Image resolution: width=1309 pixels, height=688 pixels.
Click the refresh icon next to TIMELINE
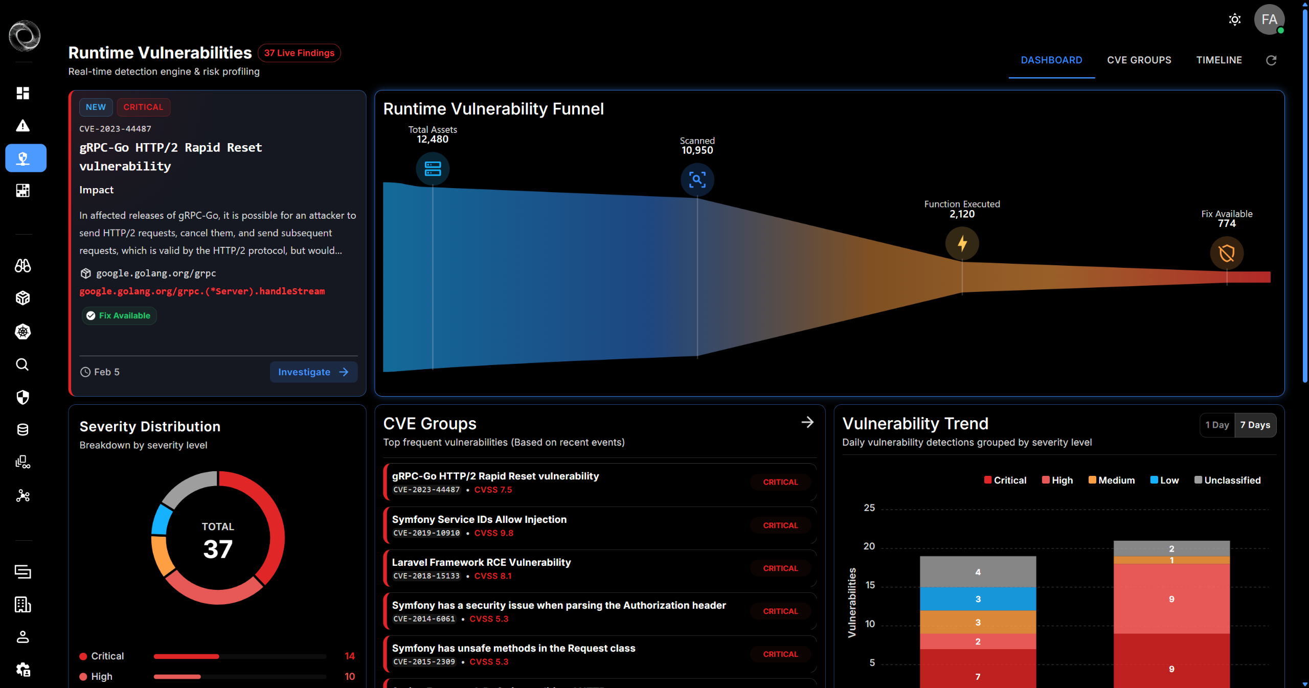click(x=1271, y=60)
